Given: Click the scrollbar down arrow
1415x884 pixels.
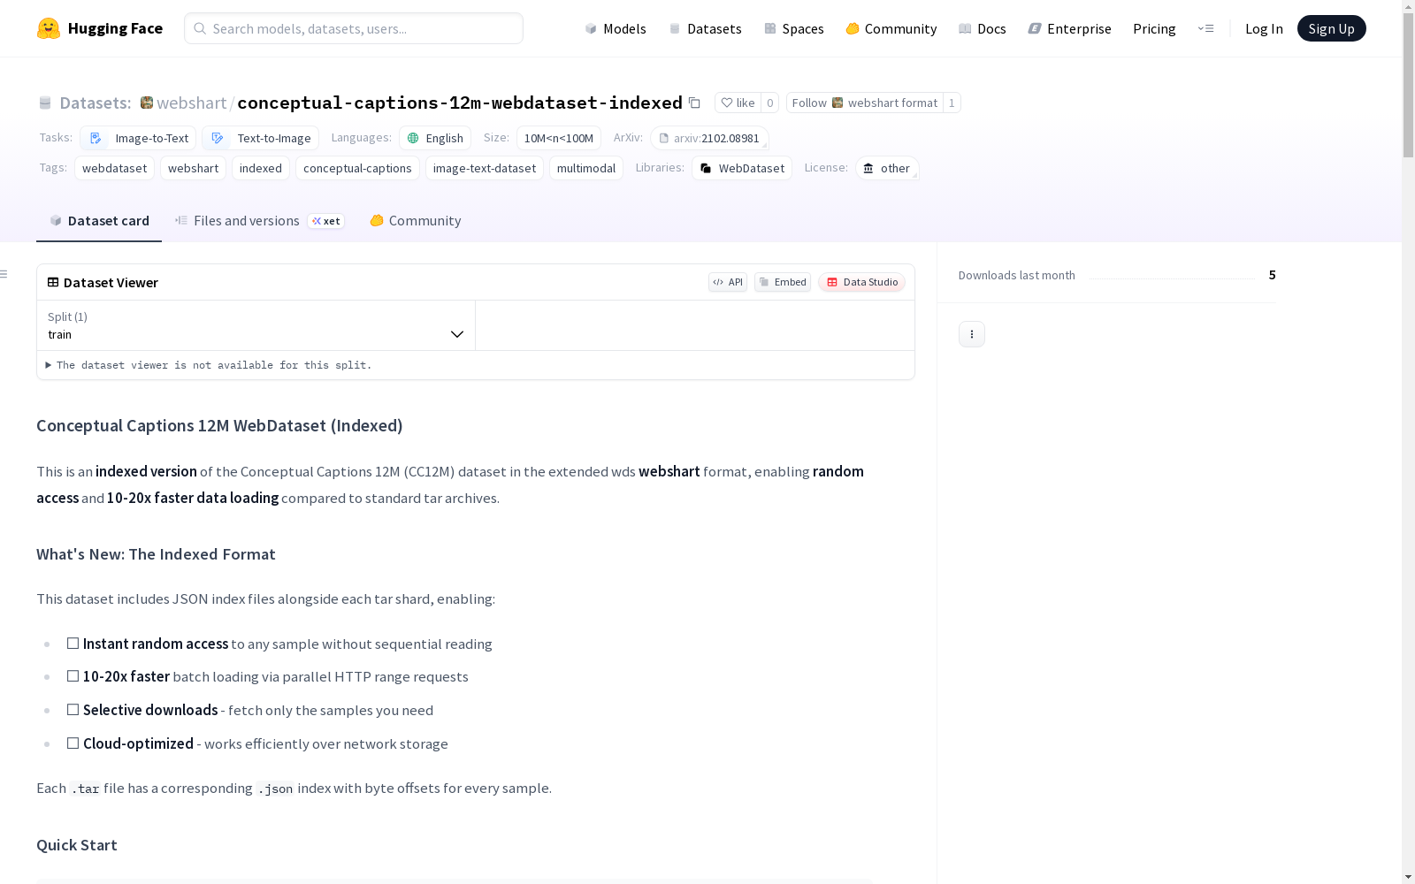Looking at the screenshot, I should click(x=1408, y=877).
